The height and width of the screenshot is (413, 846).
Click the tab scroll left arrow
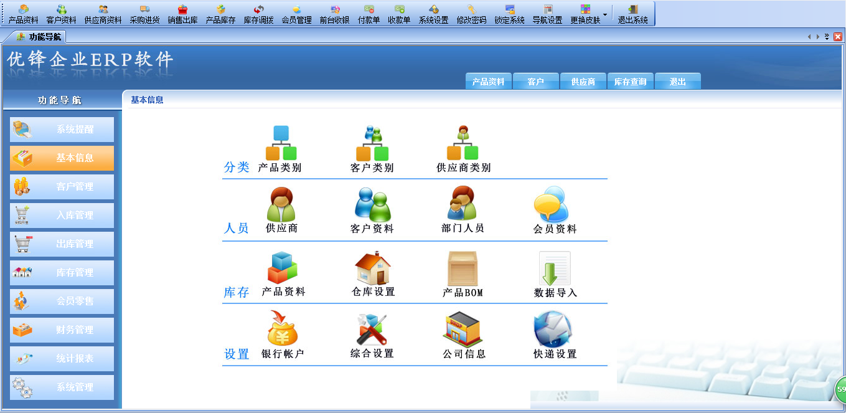(809, 37)
